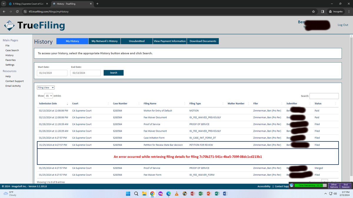Click the Other Options button
This screenshot has width=353, height=198.
pos(334,186)
